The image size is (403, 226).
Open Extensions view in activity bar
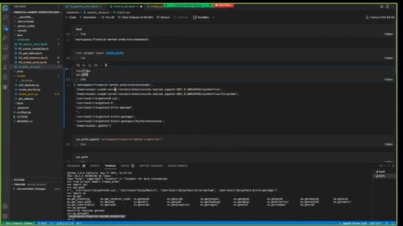(x=5, y=57)
